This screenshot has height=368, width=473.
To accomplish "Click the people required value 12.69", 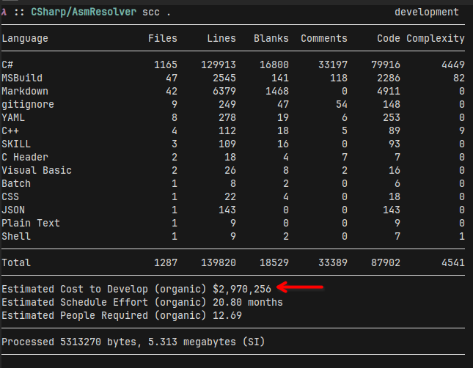I will (227, 316).
